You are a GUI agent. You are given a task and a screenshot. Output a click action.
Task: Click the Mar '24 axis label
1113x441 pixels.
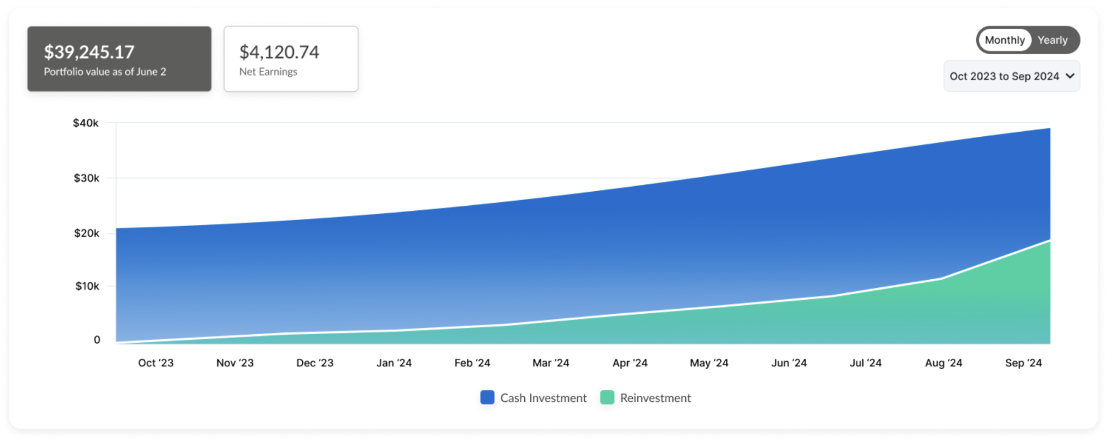point(551,363)
